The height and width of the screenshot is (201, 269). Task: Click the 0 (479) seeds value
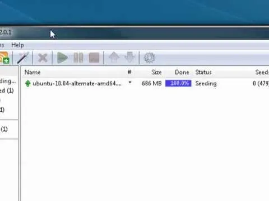[x=261, y=83]
